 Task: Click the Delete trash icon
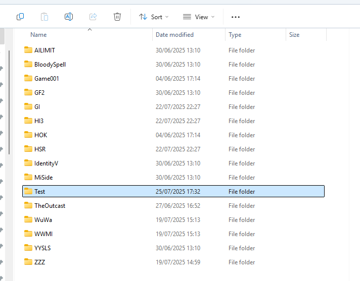tap(117, 17)
